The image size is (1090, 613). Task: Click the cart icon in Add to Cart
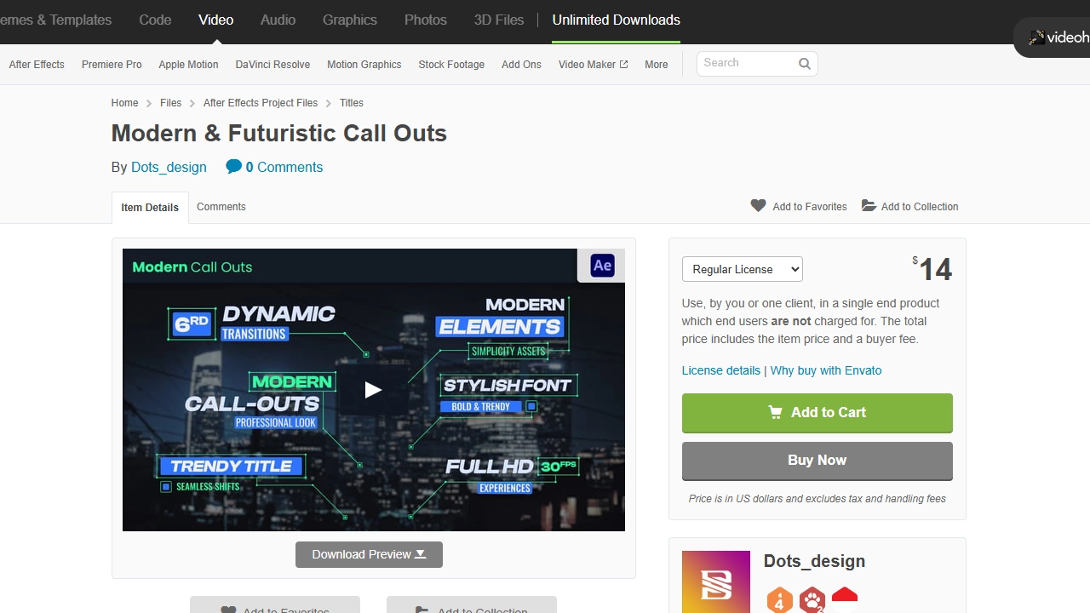pyautogui.click(x=775, y=412)
